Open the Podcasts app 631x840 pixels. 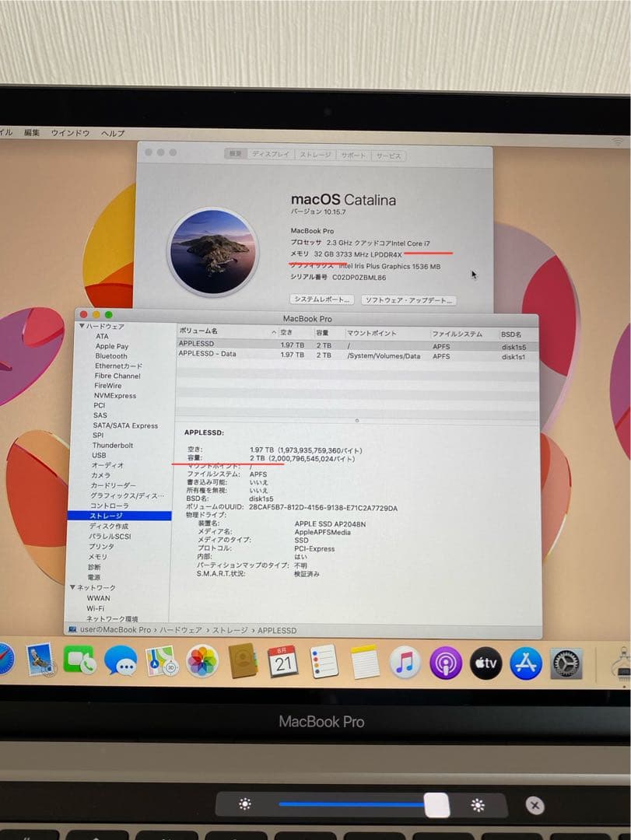click(x=445, y=661)
